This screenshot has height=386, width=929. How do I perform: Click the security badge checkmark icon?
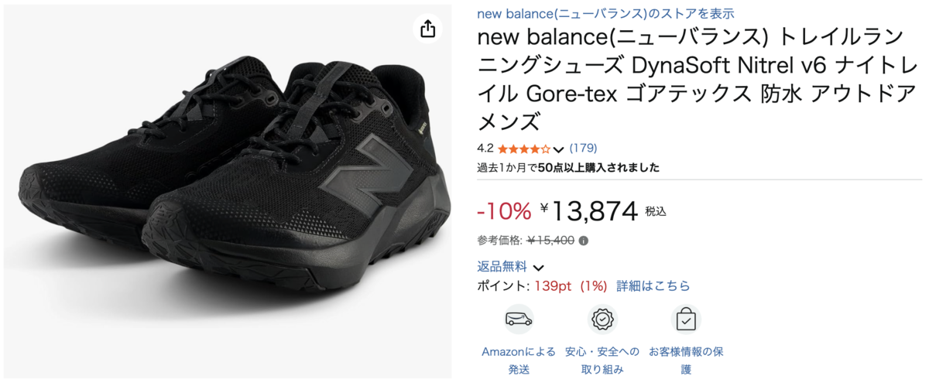602,319
